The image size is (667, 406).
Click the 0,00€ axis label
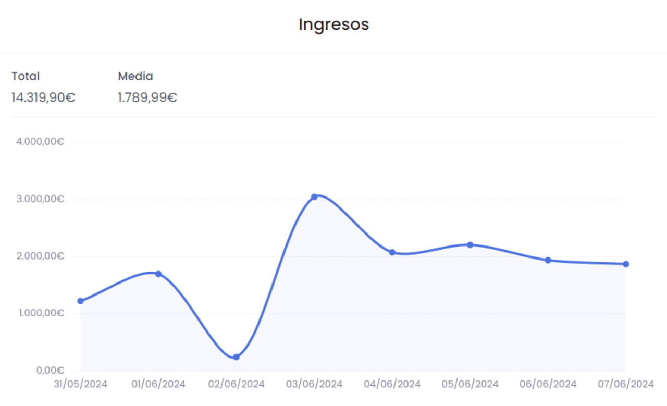[x=50, y=371]
